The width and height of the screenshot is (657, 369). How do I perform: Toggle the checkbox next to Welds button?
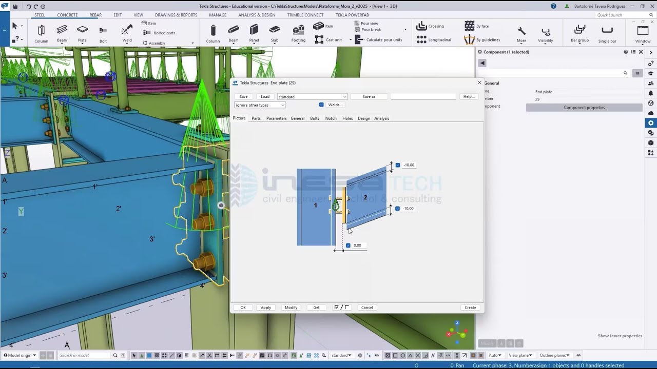tap(321, 105)
